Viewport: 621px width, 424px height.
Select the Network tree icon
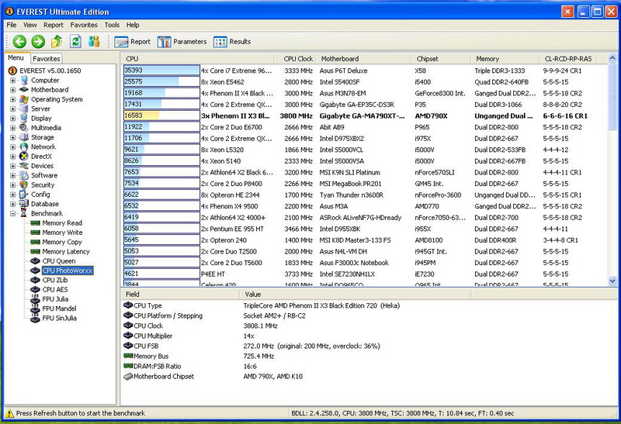pos(24,147)
